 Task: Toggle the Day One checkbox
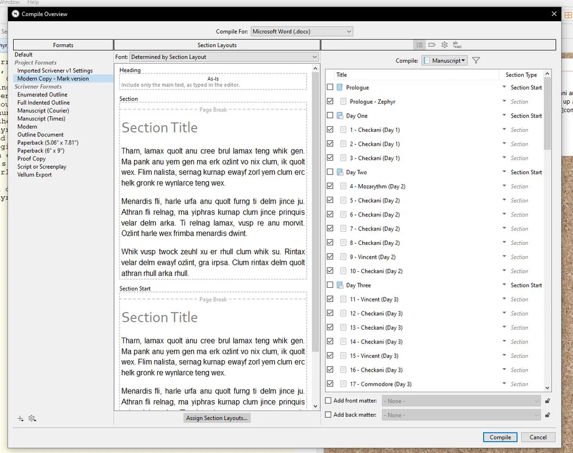[x=330, y=115]
